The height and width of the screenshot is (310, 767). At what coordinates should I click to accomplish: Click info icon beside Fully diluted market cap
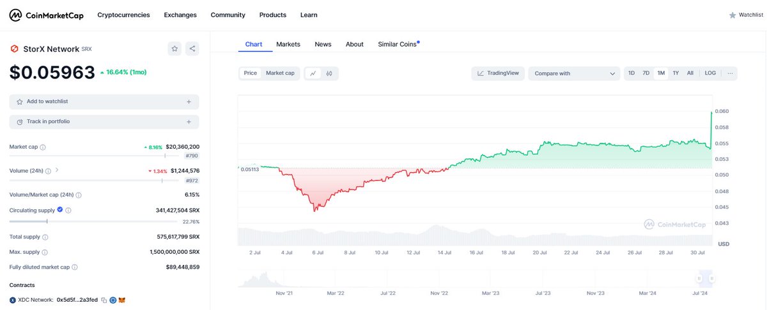[x=75, y=267]
